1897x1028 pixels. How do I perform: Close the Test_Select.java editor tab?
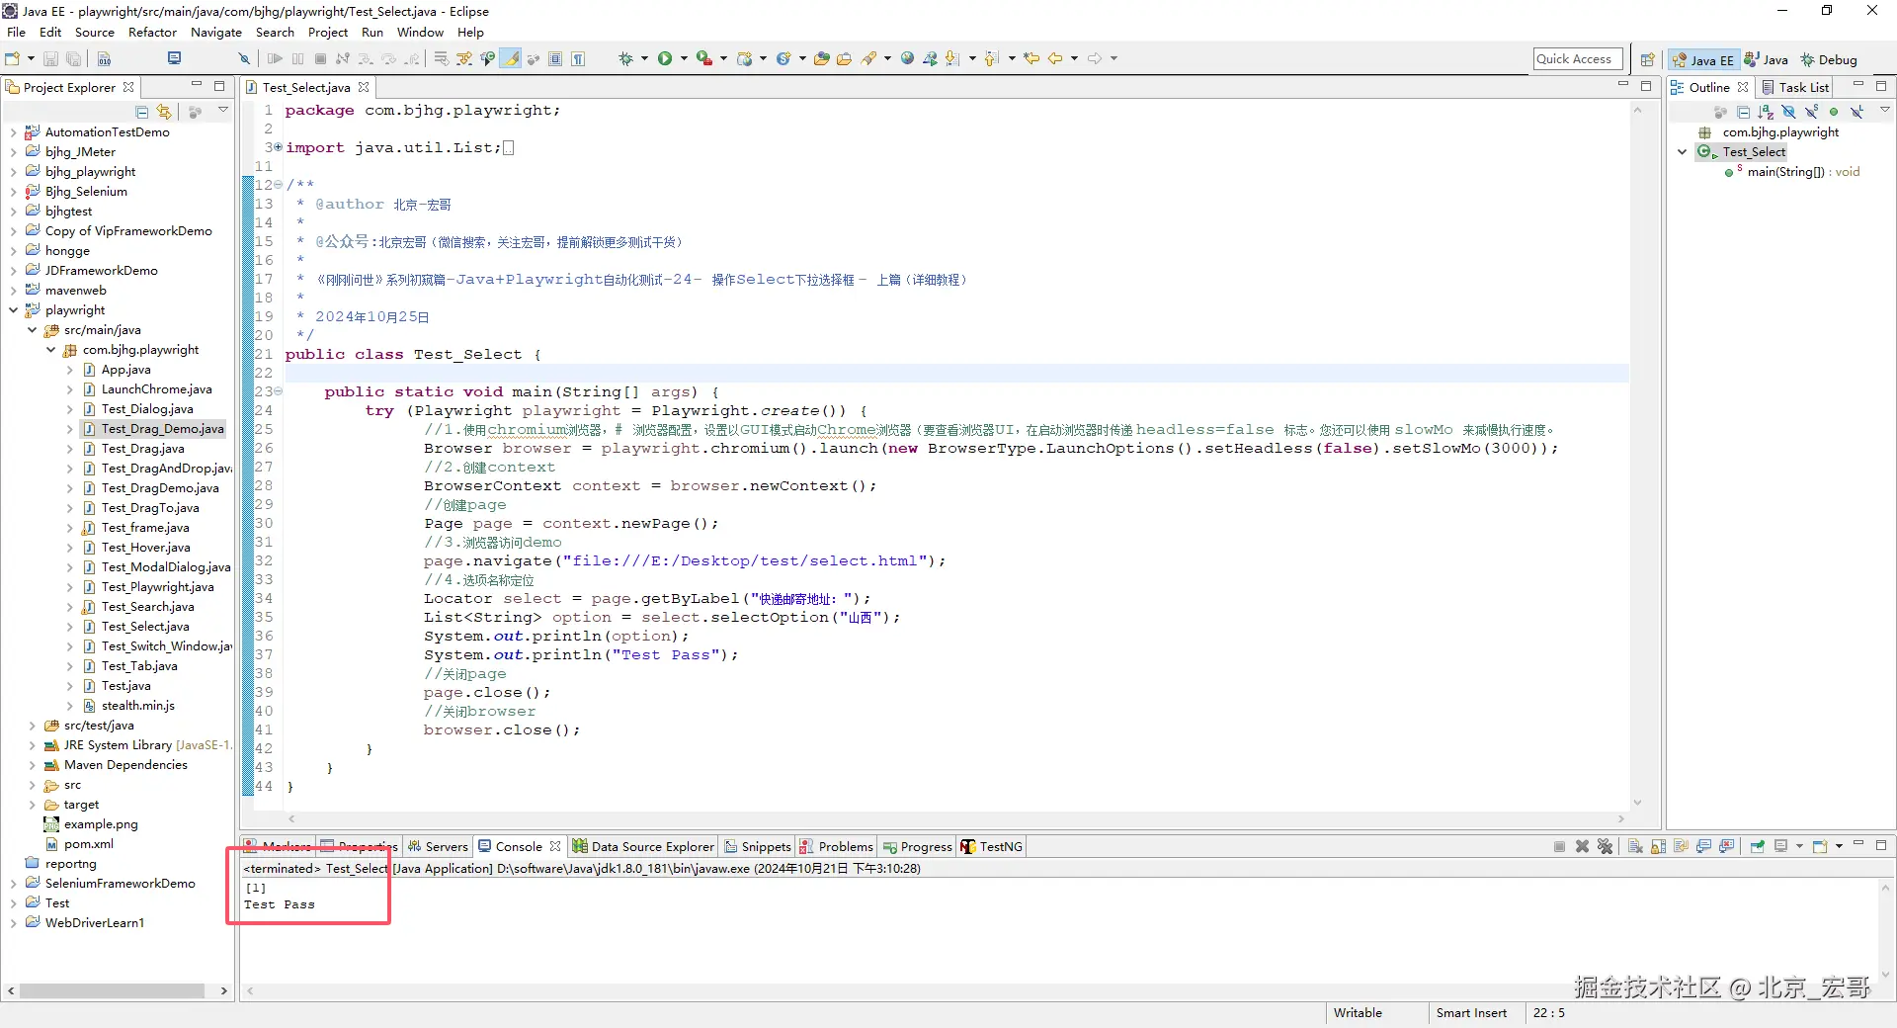pos(364,87)
